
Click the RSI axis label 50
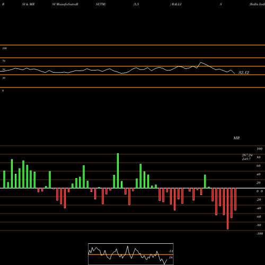[x=4, y=69]
